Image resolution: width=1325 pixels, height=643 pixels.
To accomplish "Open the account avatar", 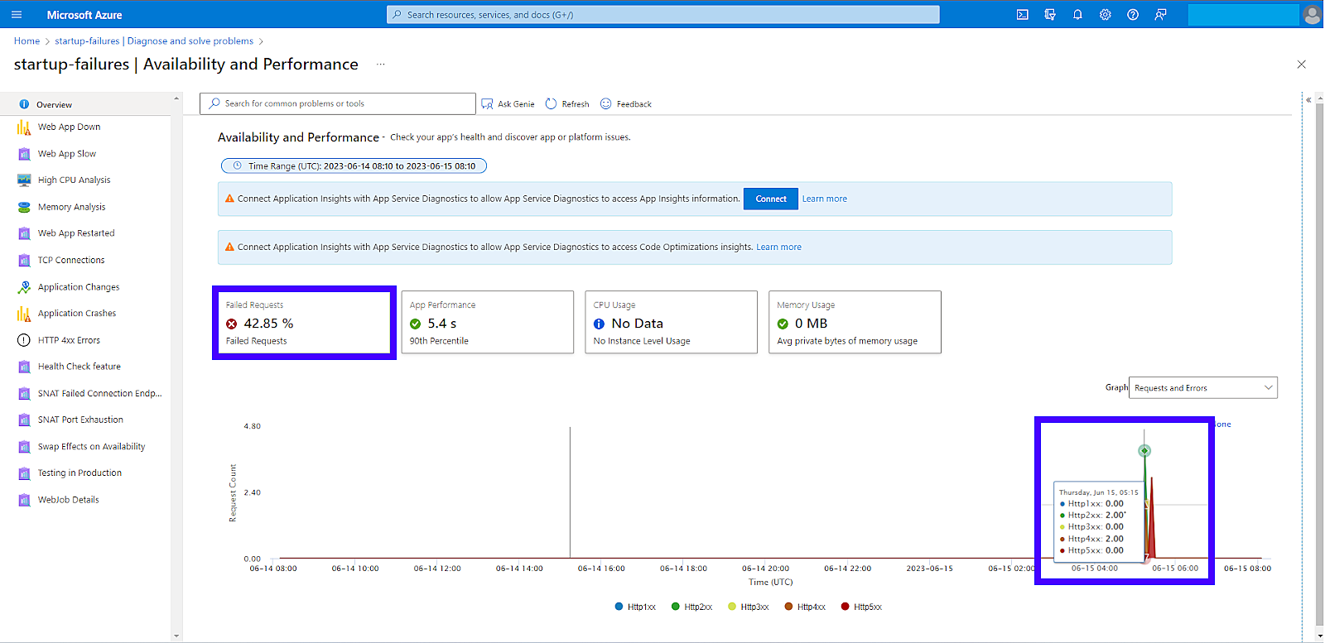I will (x=1312, y=15).
